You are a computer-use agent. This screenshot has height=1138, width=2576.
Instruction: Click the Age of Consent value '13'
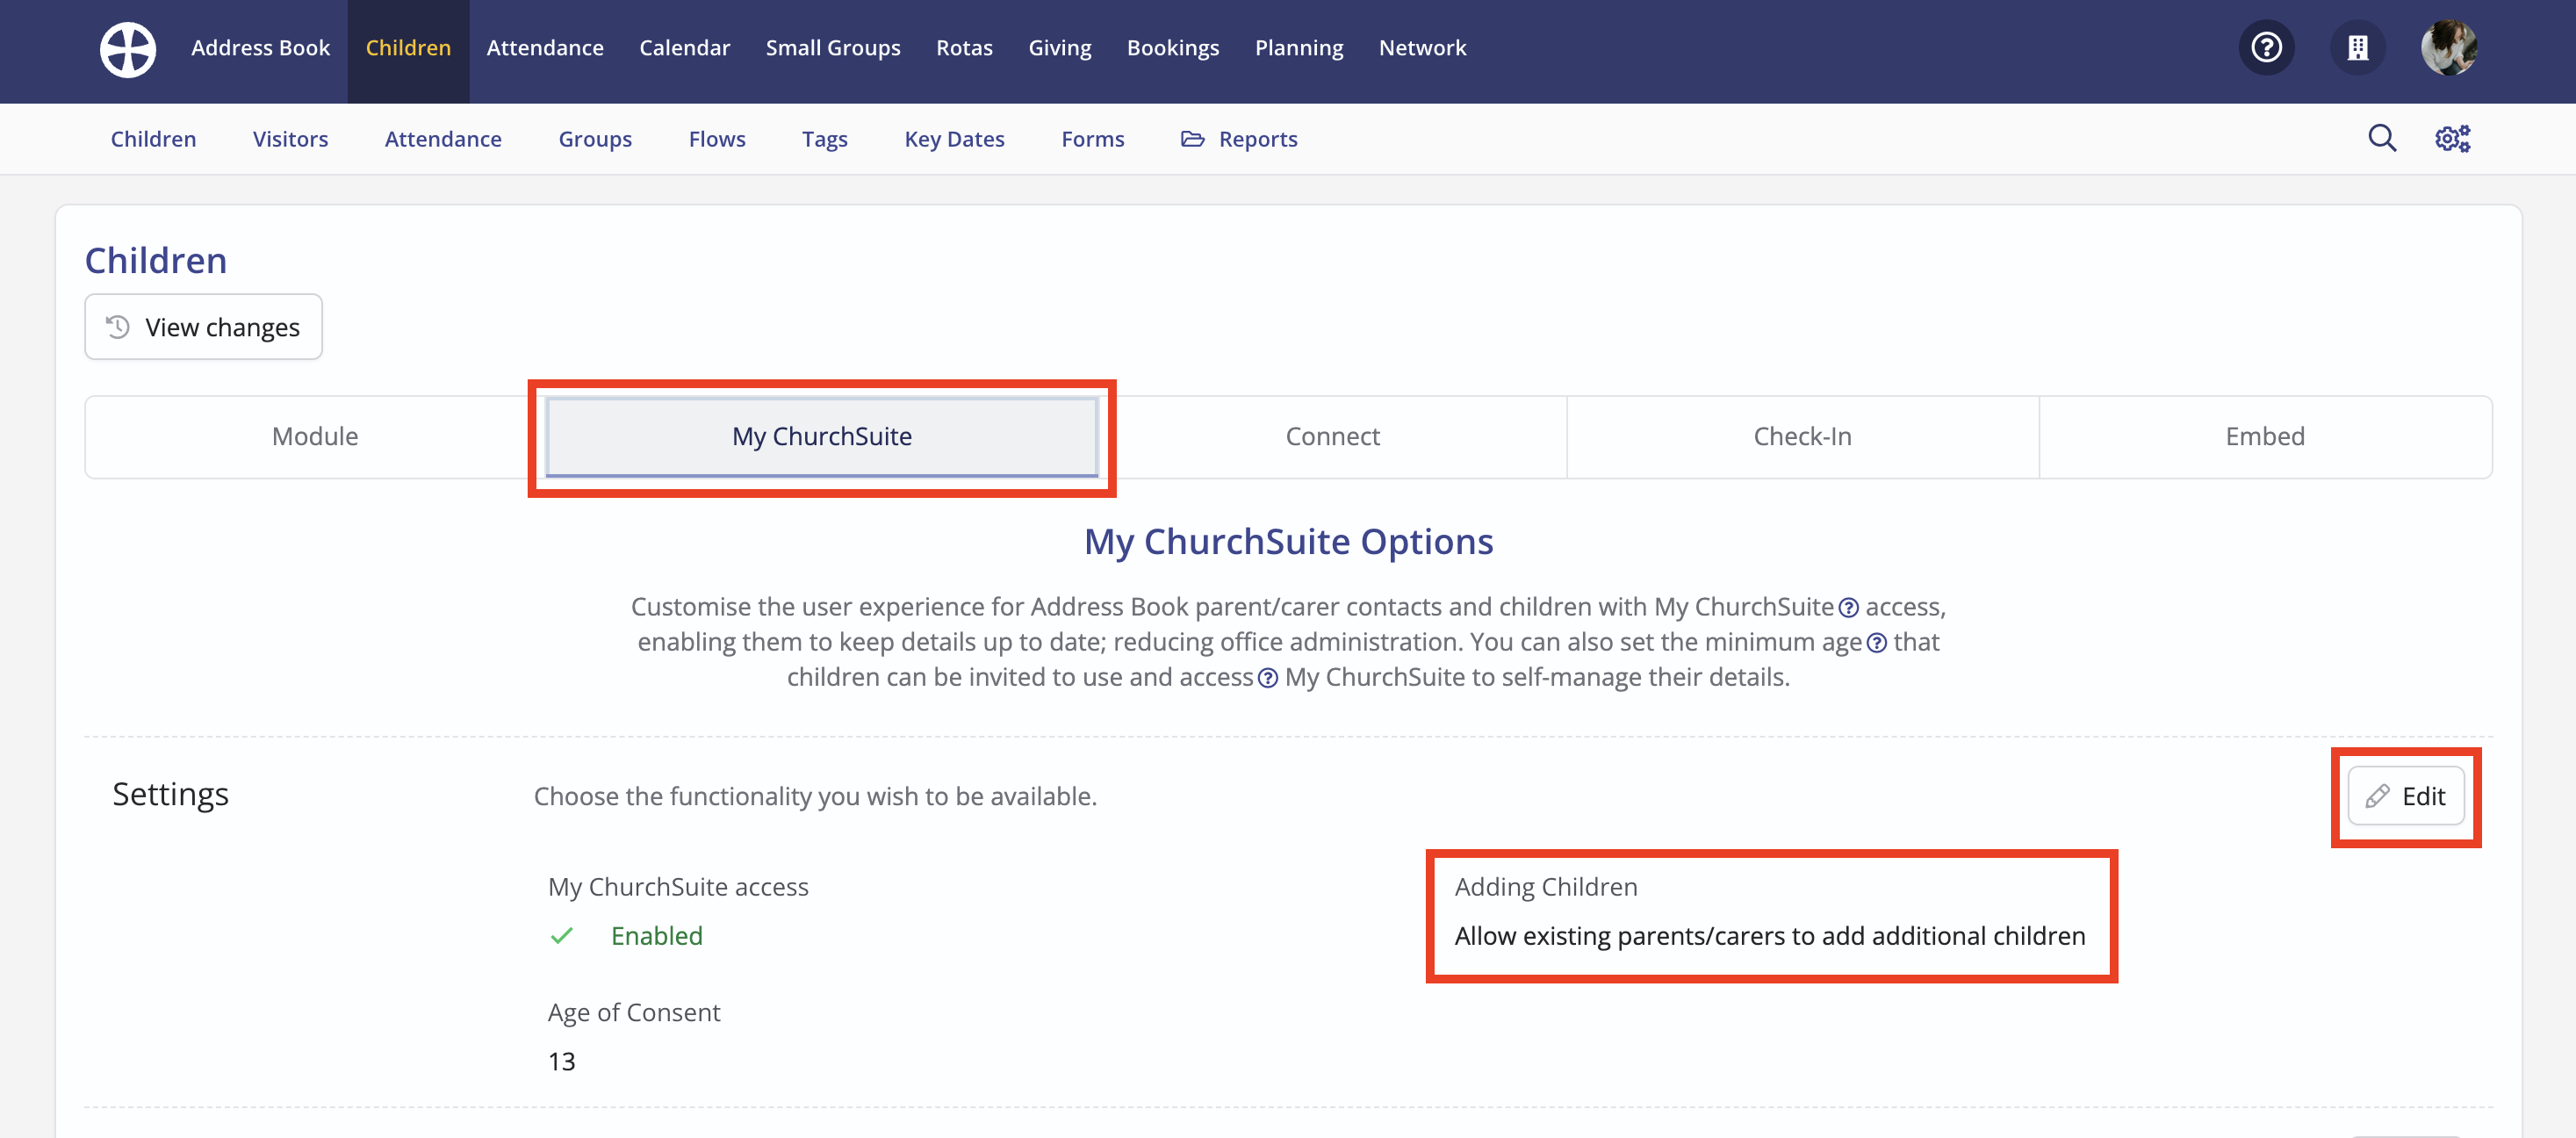(x=562, y=1061)
